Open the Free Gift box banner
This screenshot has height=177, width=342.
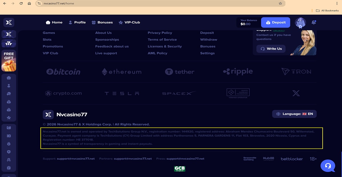click(x=9, y=61)
